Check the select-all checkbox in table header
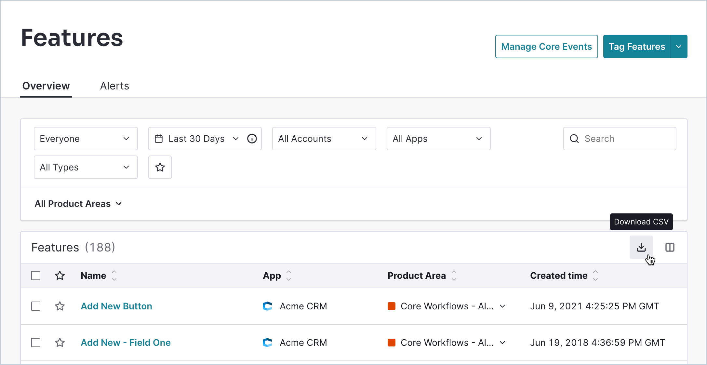 (36, 276)
